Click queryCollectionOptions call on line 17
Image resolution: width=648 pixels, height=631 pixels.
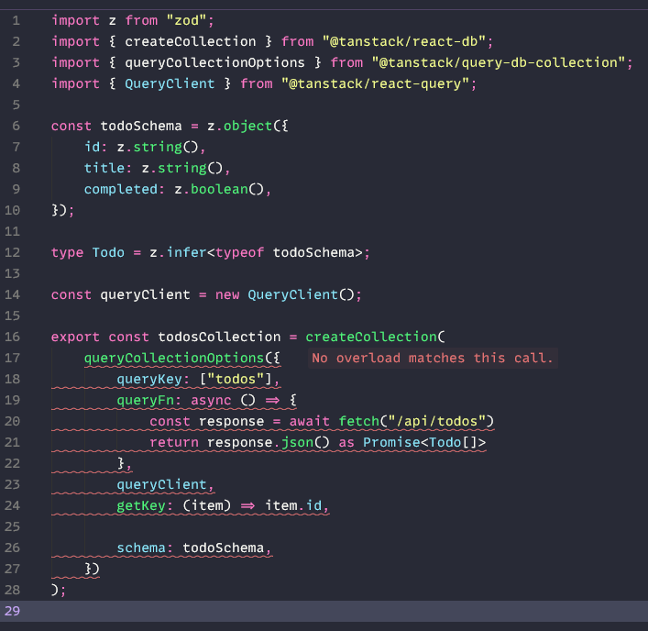(174, 358)
